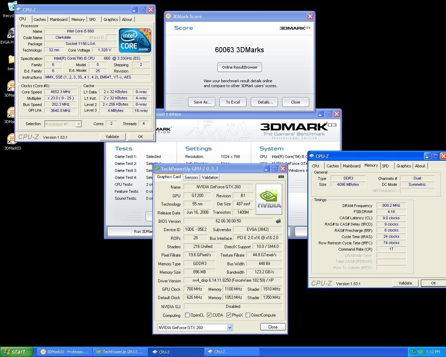Viewport: 446px width, 357px height.
Task: Open the Processor #1 selection dropdown
Action: click(79, 124)
